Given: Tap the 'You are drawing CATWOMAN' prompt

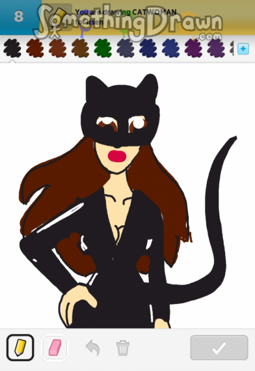Looking at the screenshot, I should click(126, 16).
